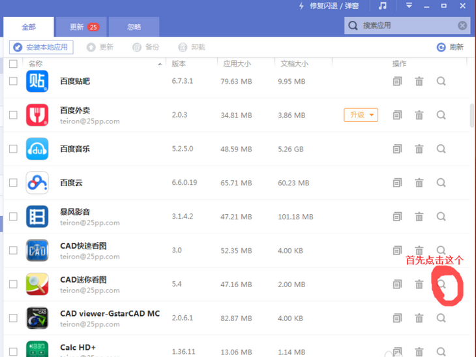
Task: Click the 百度云 app icon
Action: point(37,183)
